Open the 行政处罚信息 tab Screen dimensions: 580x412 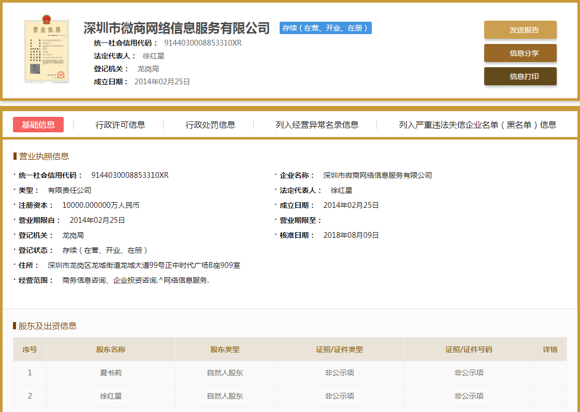210,125
